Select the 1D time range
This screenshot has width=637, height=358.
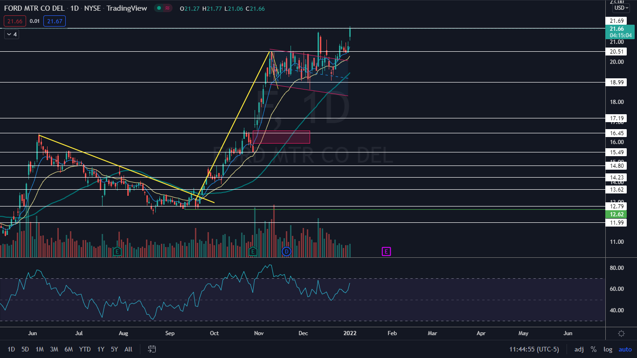(x=11, y=349)
